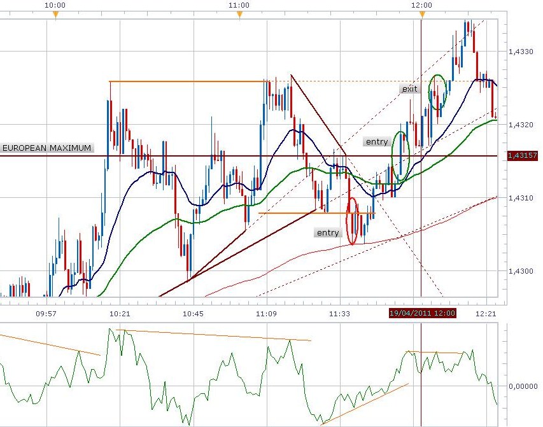Click the 19/04/2011 12:00 date tag
The height and width of the screenshot is (427, 543).
pos(422,313)
